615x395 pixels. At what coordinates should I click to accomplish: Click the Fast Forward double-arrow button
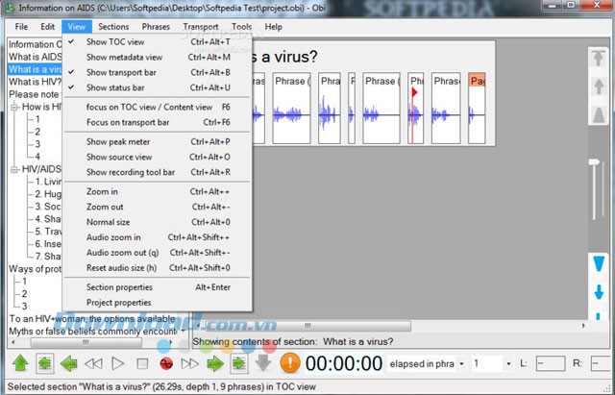(190, 363)
